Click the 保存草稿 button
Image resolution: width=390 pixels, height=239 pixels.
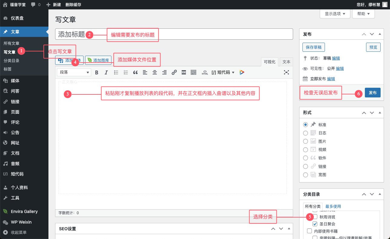[x=314, y=47]
